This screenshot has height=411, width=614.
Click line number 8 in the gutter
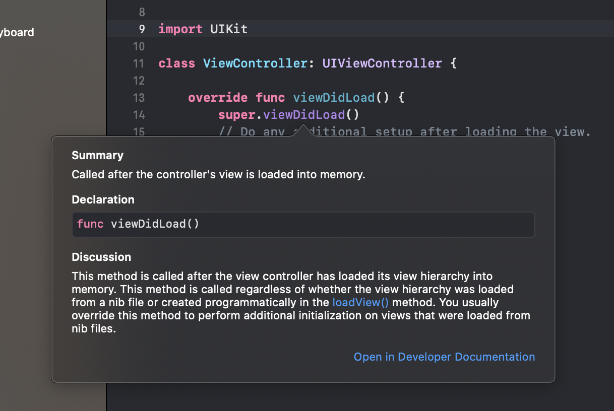(x=142, y=12)
